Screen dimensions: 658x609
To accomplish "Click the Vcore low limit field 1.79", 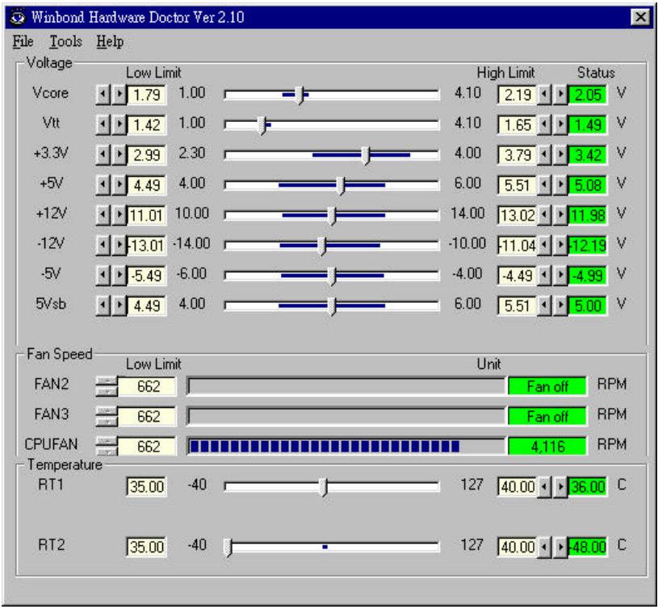I will (x=146, y=95).
